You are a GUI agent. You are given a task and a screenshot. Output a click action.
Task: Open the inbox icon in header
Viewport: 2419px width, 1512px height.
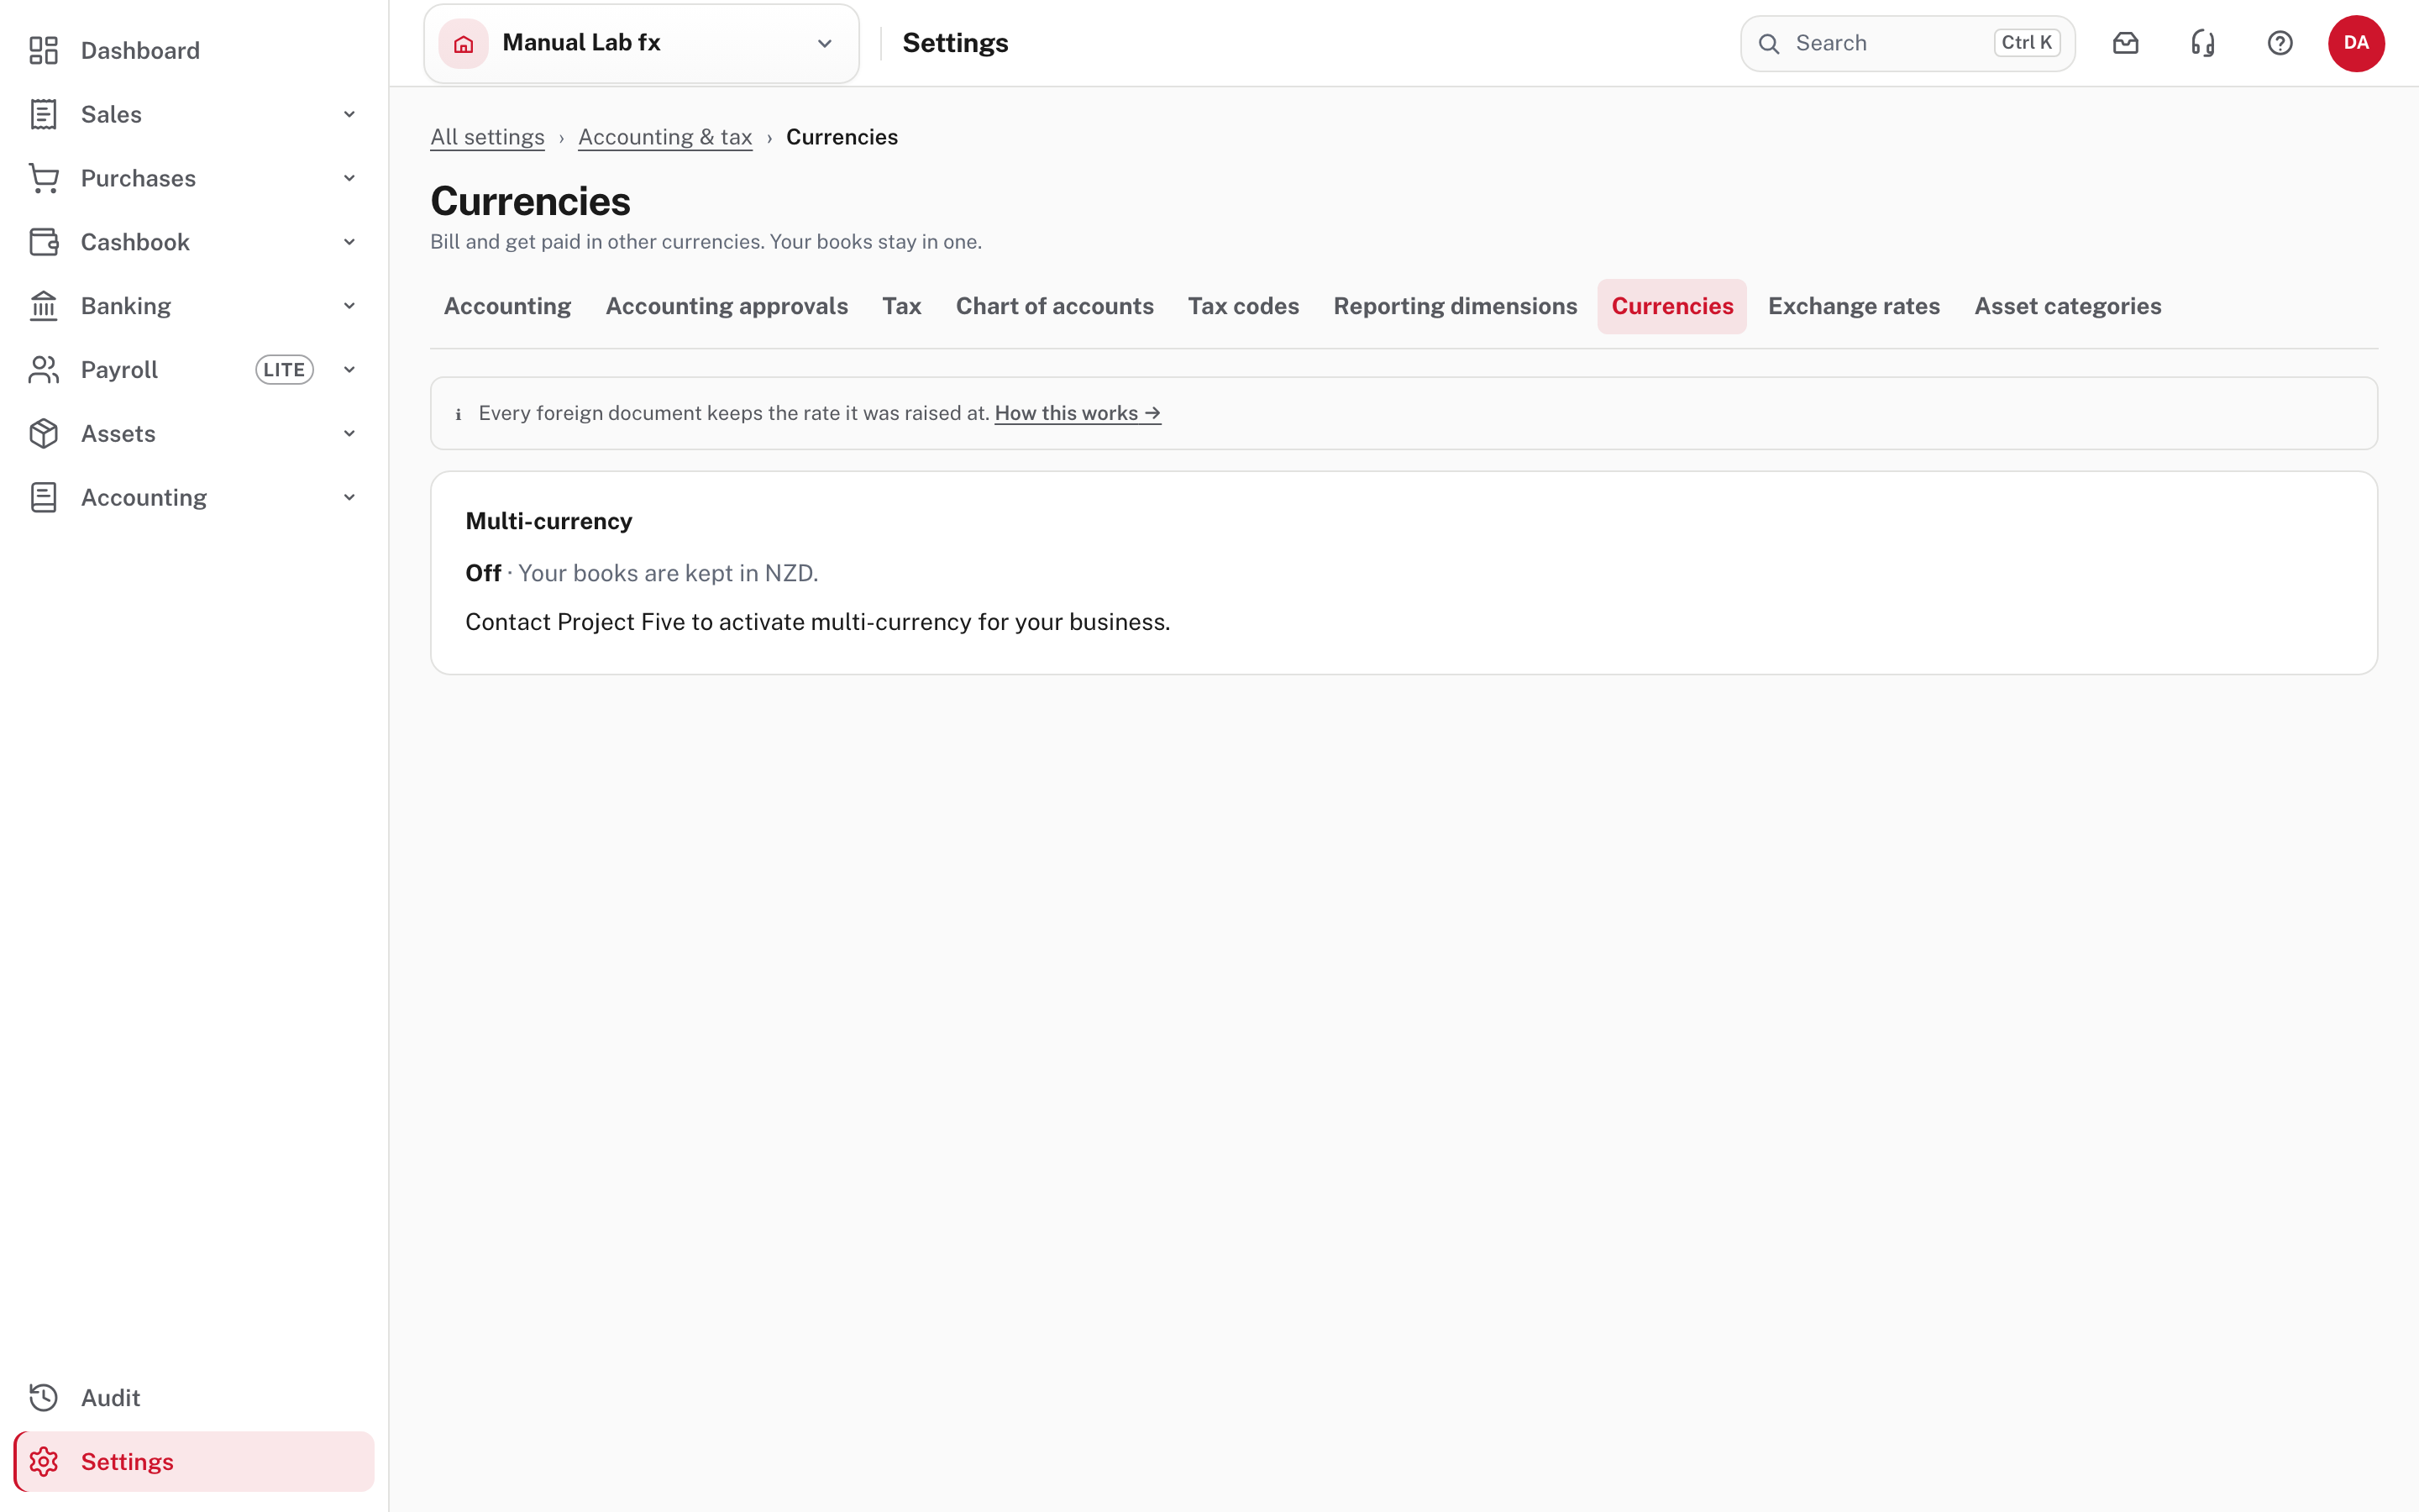2126,43
